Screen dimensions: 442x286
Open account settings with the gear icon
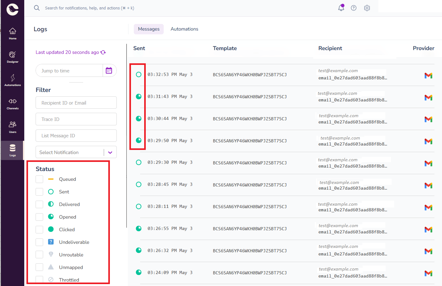point(367,8)
